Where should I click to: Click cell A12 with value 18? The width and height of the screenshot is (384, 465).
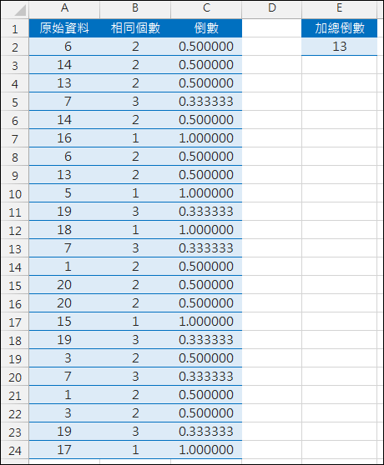[x=64, y=230]
